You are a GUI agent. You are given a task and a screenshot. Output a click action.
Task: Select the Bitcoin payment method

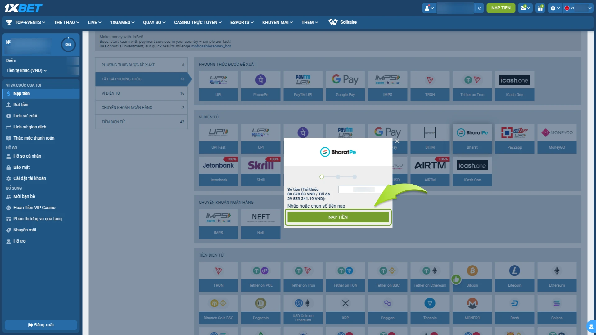point(472,276)
